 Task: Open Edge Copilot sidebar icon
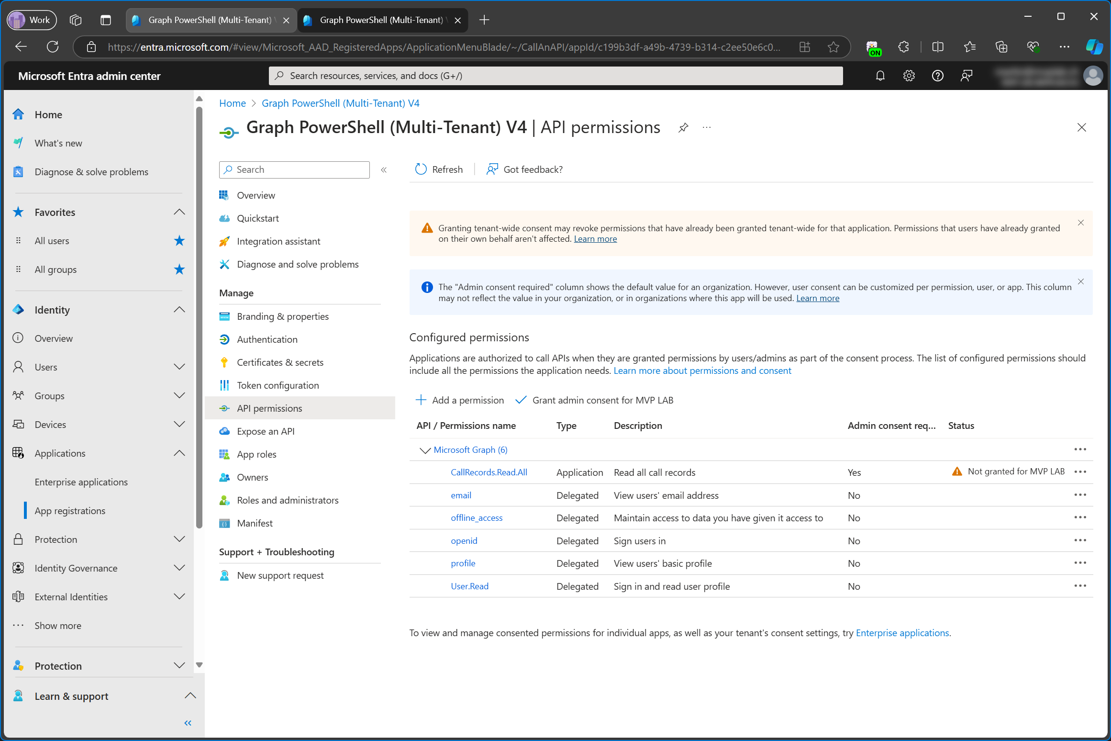(x=1094, y=47)
